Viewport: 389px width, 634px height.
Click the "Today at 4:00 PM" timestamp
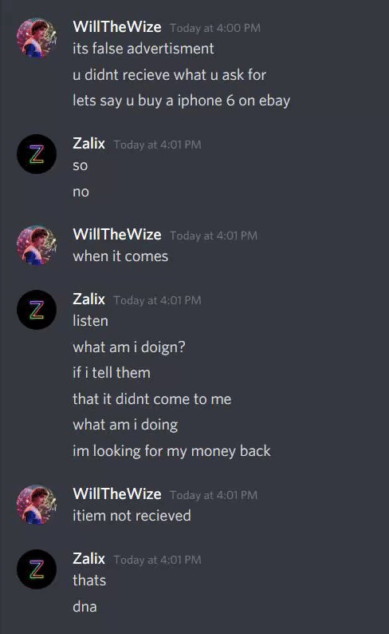coord(215,28)
